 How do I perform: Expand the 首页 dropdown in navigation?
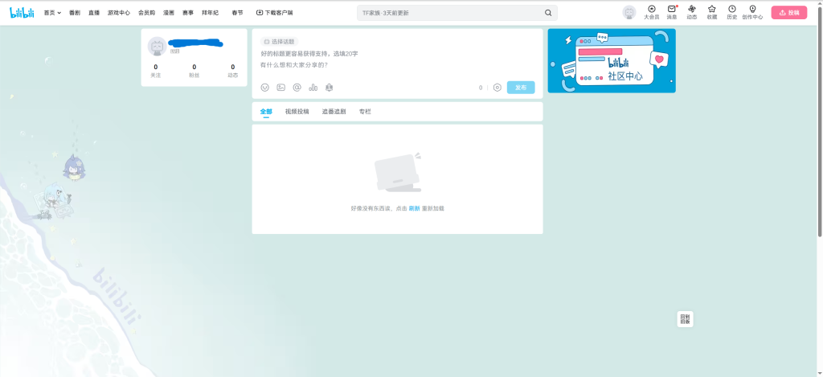coord(52,13)
